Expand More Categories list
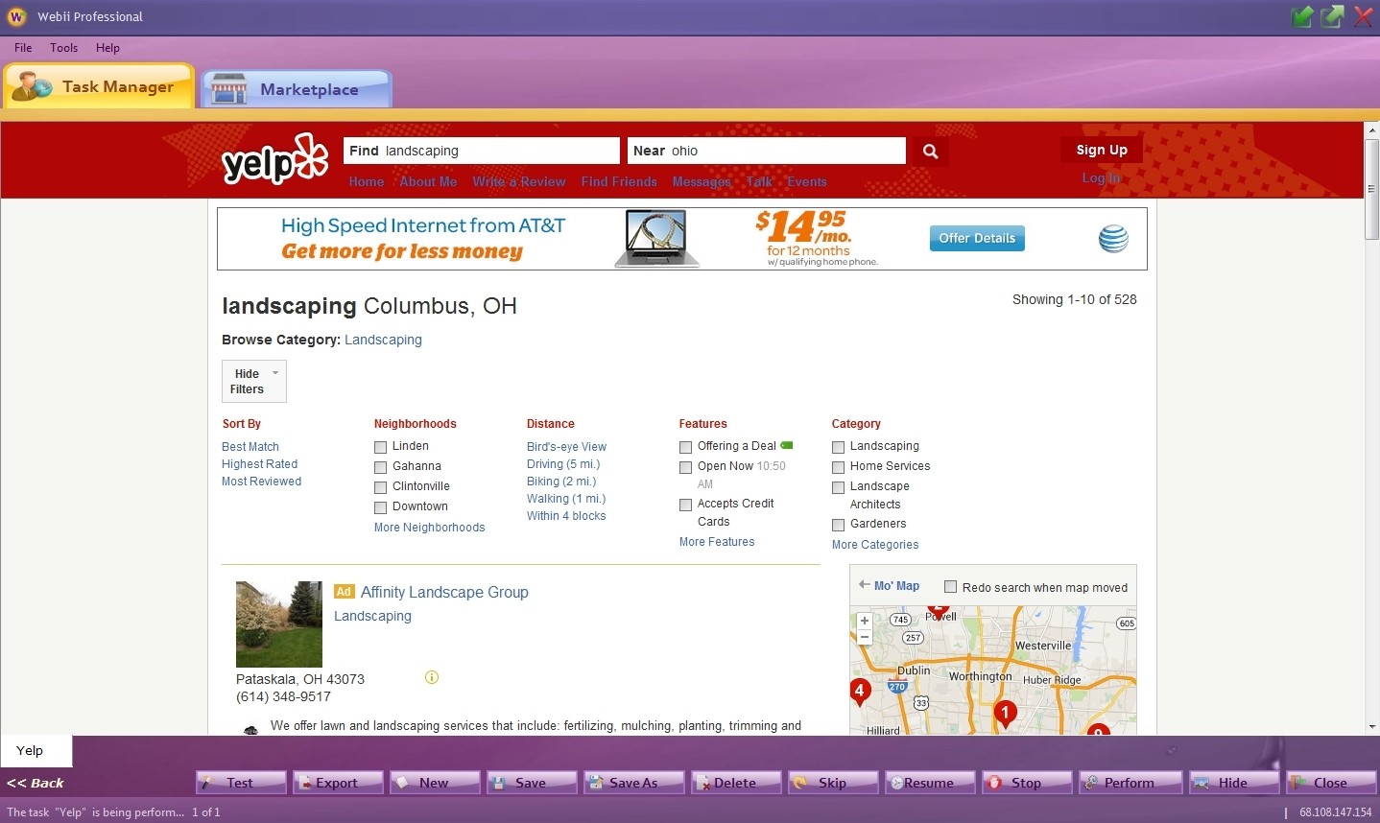 pos(875,545)
